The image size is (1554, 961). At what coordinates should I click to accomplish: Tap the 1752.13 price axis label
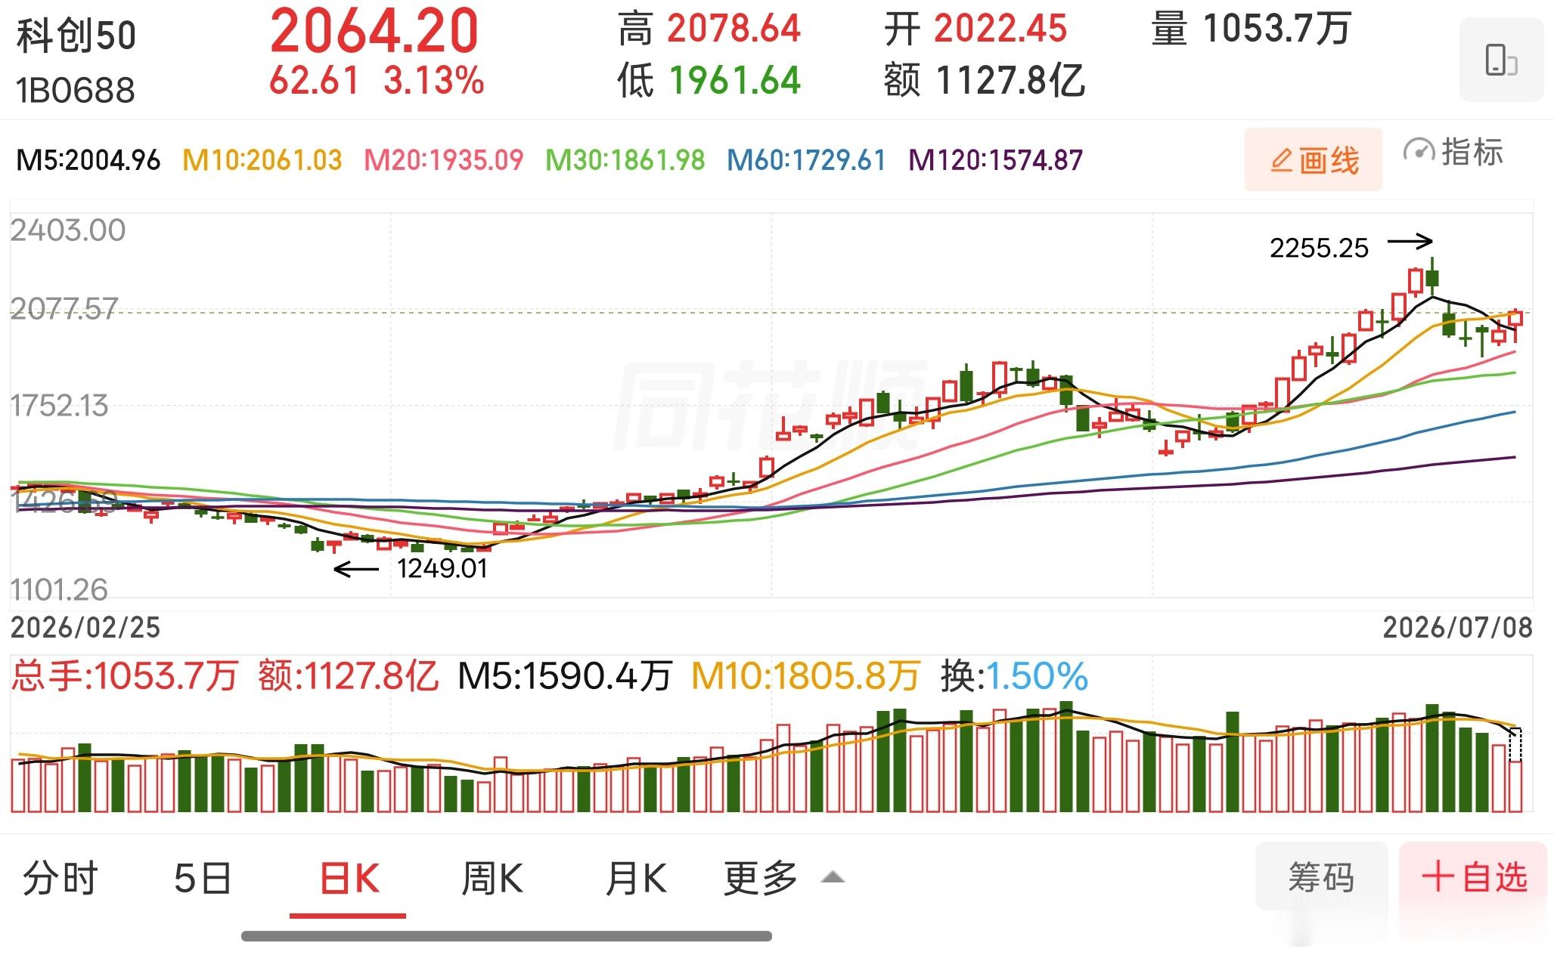(x=59, y=406)
